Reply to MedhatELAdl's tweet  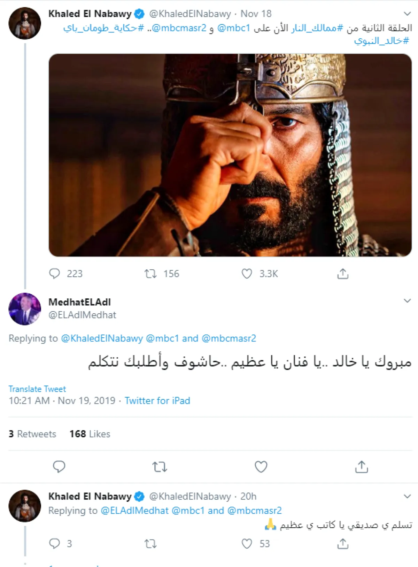(59, 467)
